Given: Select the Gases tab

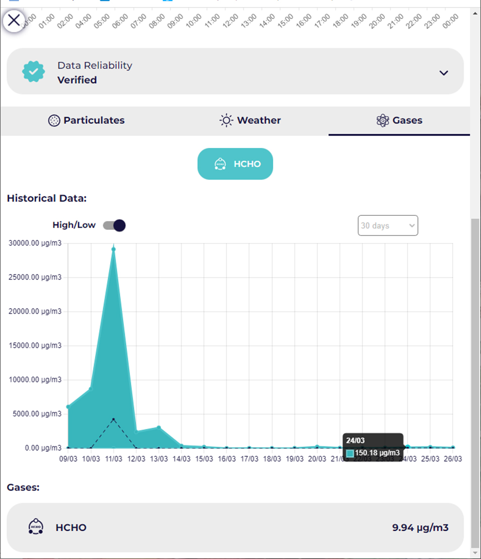Looking at the screenshot, I should click(x=399, y=121).
